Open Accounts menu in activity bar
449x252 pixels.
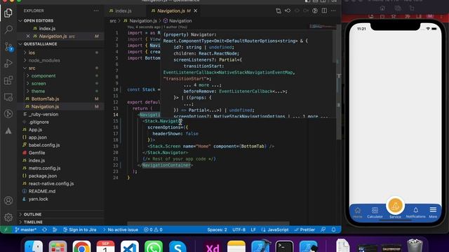(x=8, y=201)
